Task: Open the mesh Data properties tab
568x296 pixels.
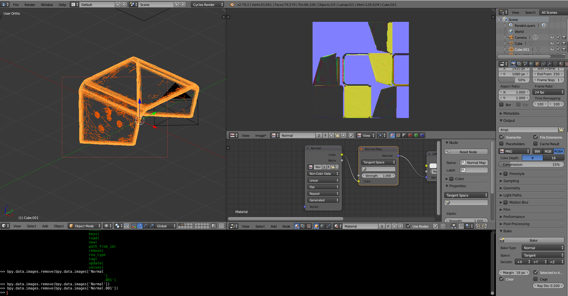Action: pos(555,64)
